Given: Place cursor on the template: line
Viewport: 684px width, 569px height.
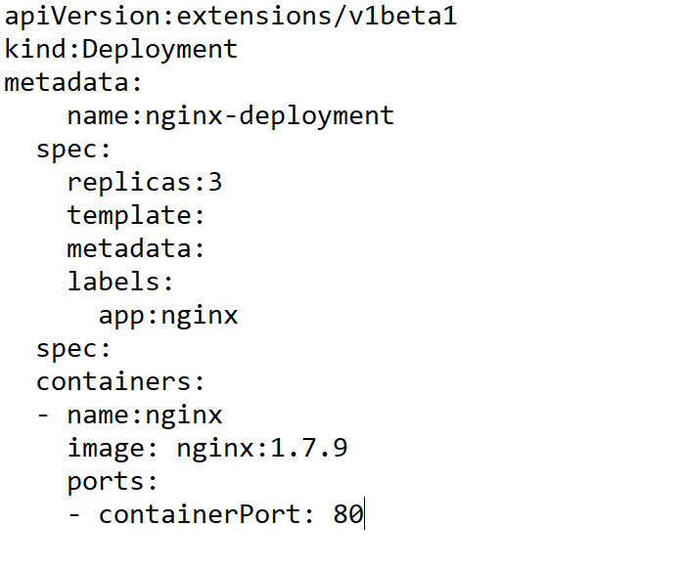Looking at the screenshot, I should [136, 216].
